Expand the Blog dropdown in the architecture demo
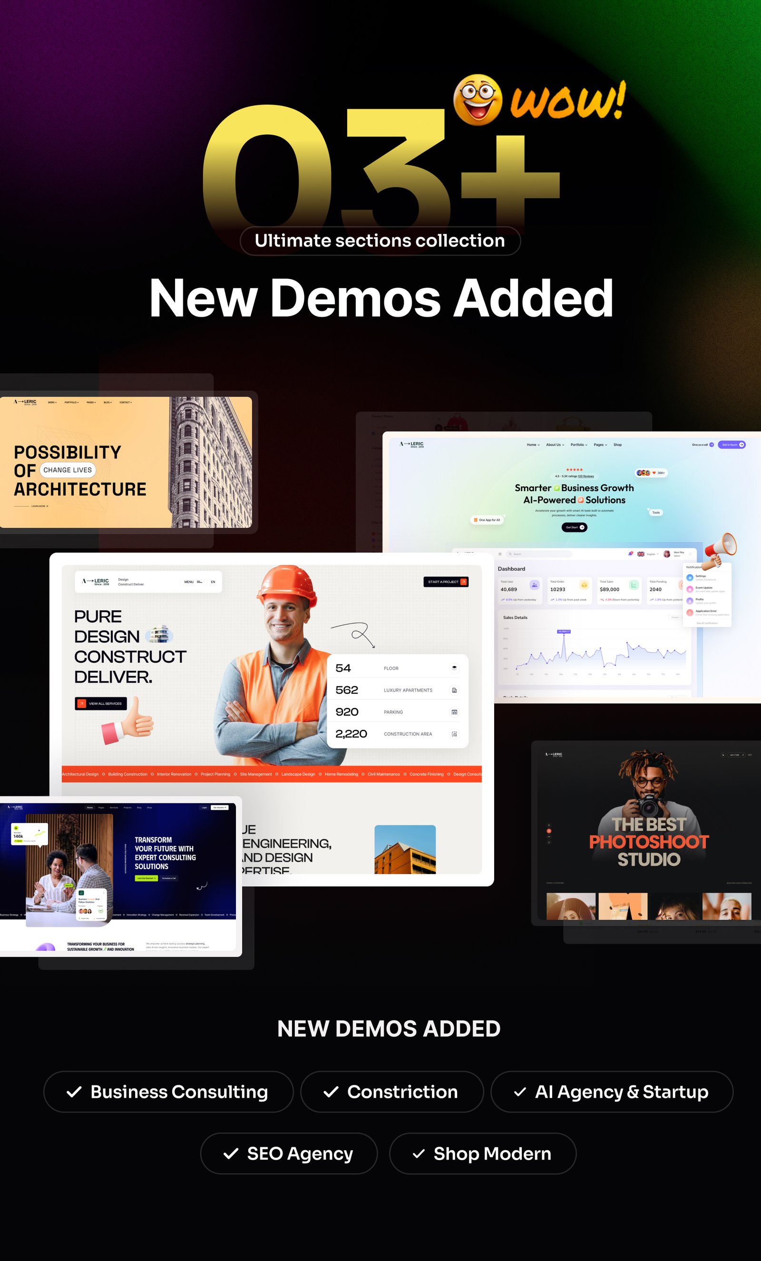The image size is (761, 1261). [x=108, y=402]
